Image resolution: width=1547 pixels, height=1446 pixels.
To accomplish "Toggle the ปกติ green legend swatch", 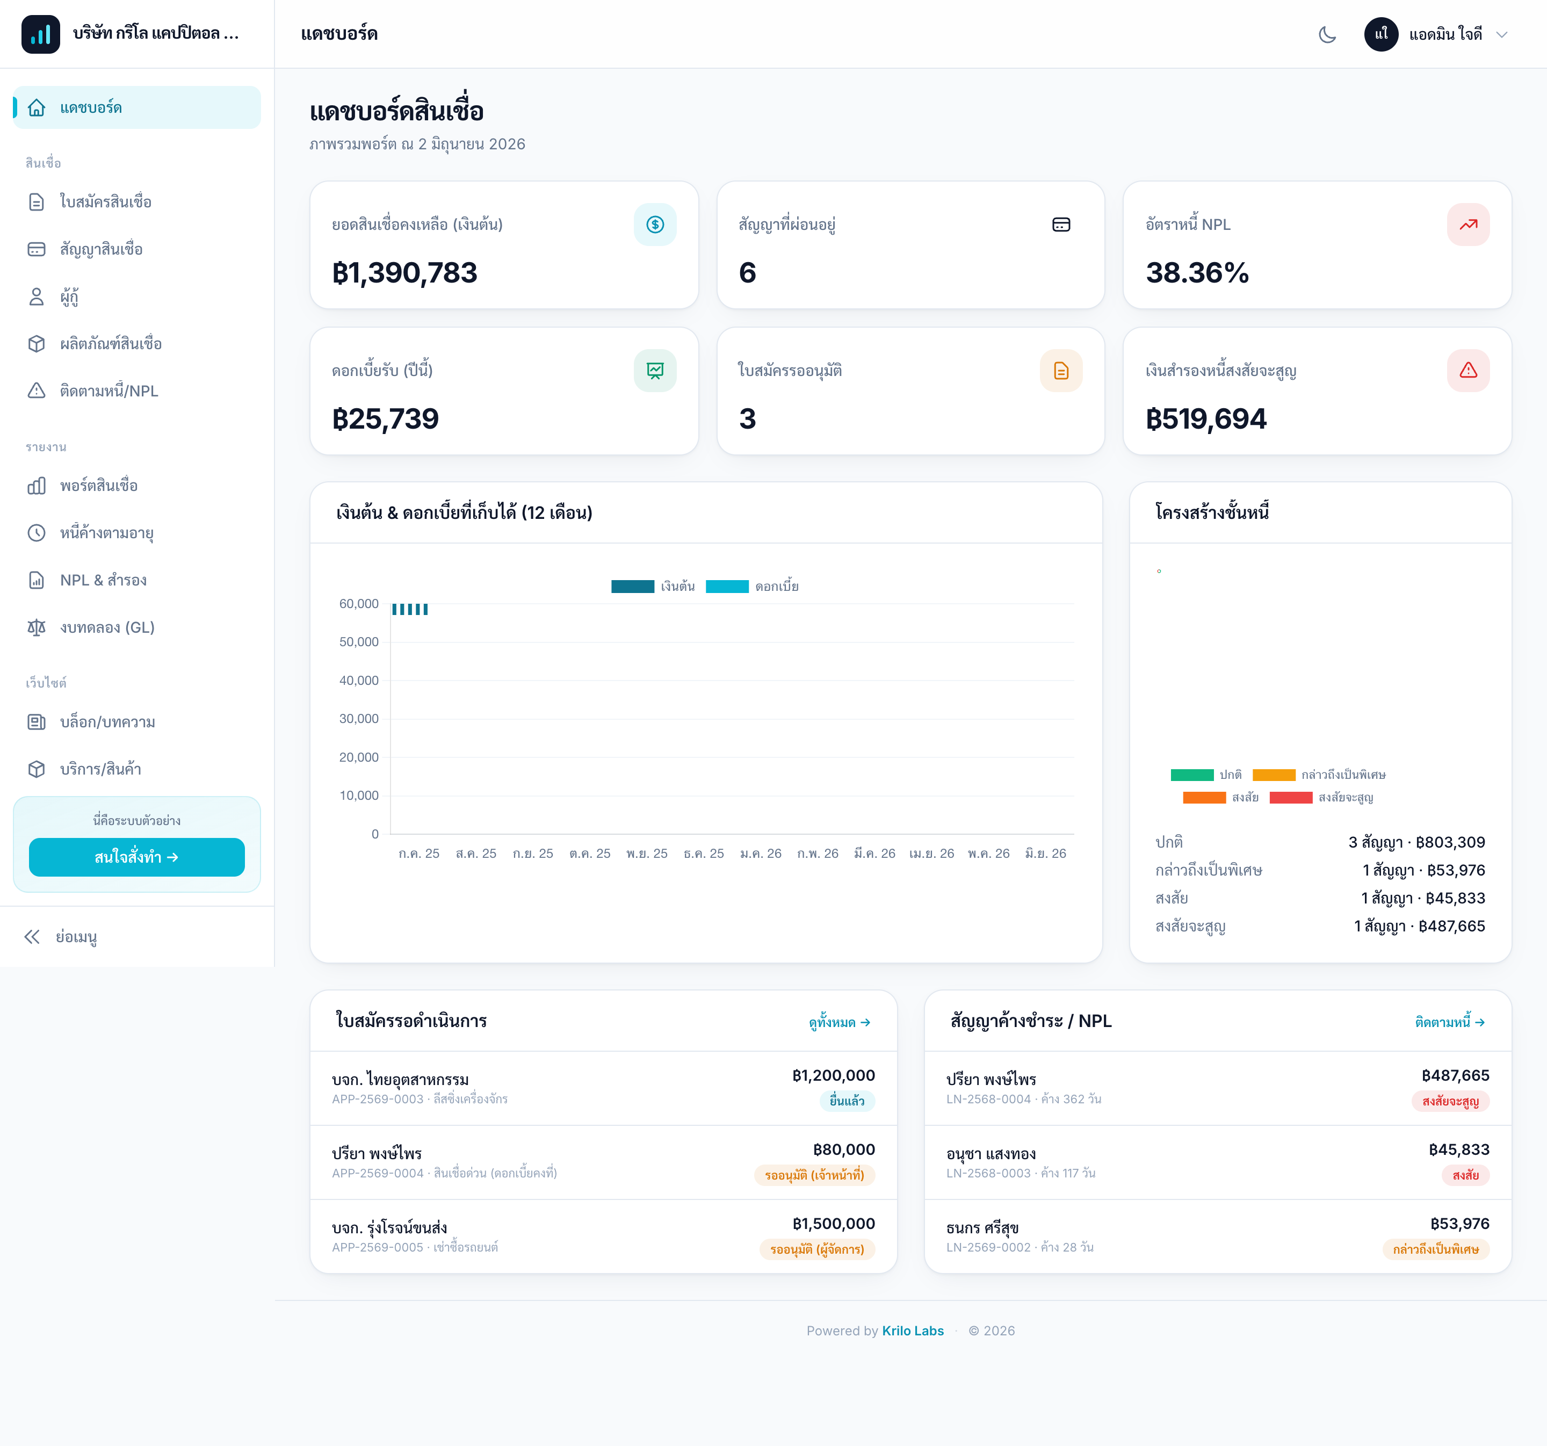I will [1192, 775].
